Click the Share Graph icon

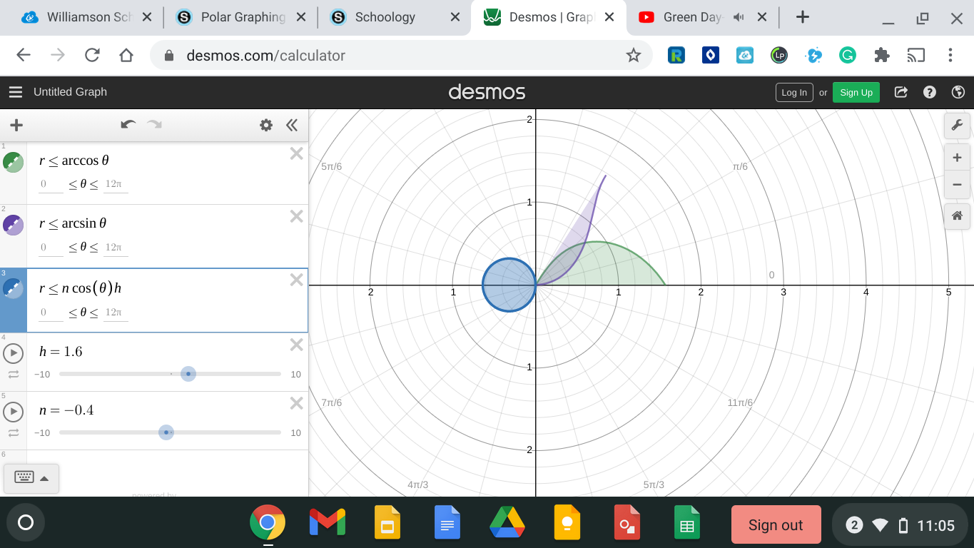click(x=901, y=92)
